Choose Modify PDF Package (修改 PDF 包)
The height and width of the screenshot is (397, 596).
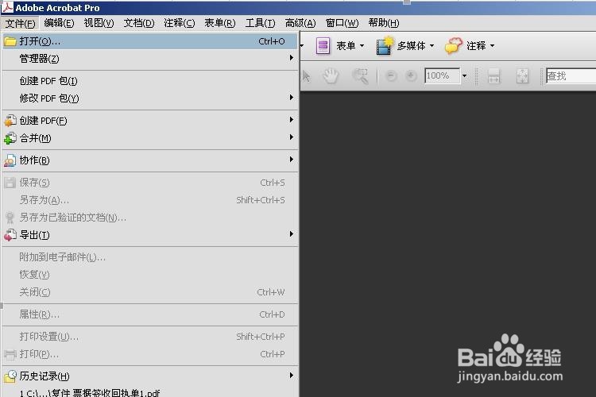[x=149, y=98]
